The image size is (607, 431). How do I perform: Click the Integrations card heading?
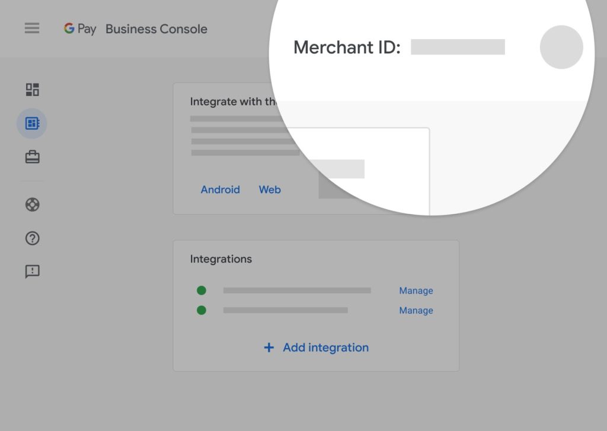pos(221,259)
